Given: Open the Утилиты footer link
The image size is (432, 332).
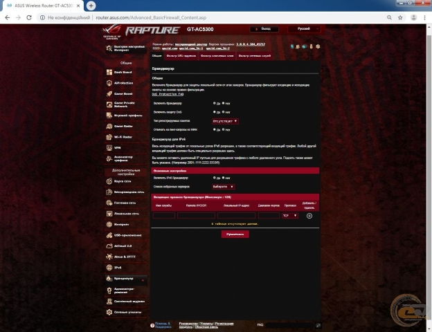Looking at the screenshot, I should [206, 324].
